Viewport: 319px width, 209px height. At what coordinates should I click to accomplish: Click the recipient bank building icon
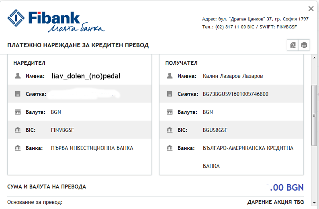click(x=170, y=148)
